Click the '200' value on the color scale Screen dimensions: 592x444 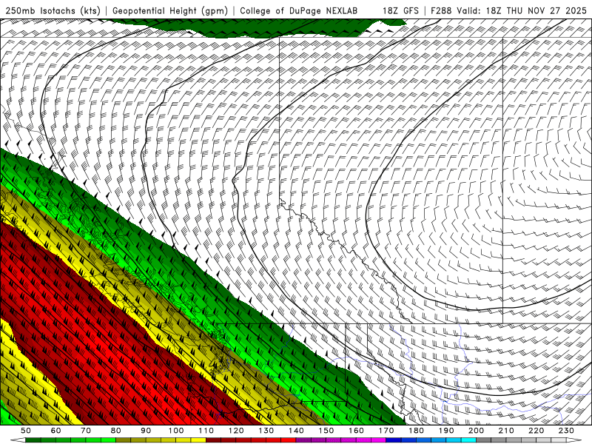pyautogui.click(x=477, y=431)
